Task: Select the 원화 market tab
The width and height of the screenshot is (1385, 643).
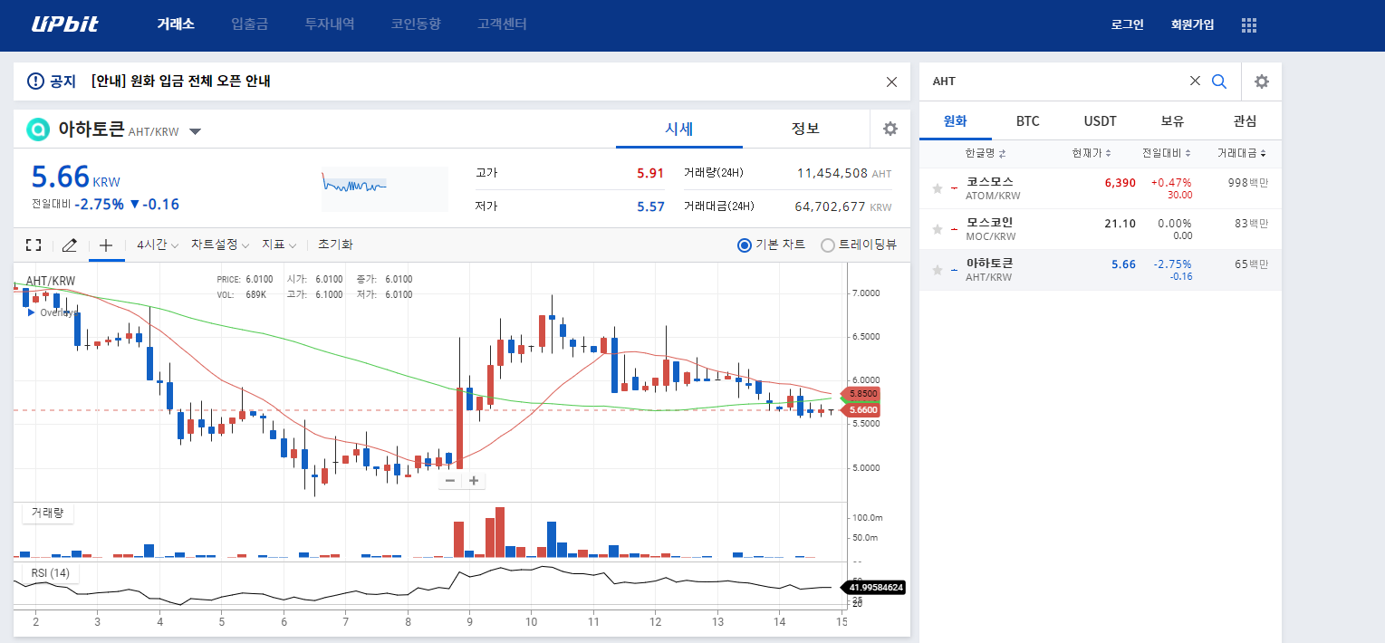Action: (956, 121)
